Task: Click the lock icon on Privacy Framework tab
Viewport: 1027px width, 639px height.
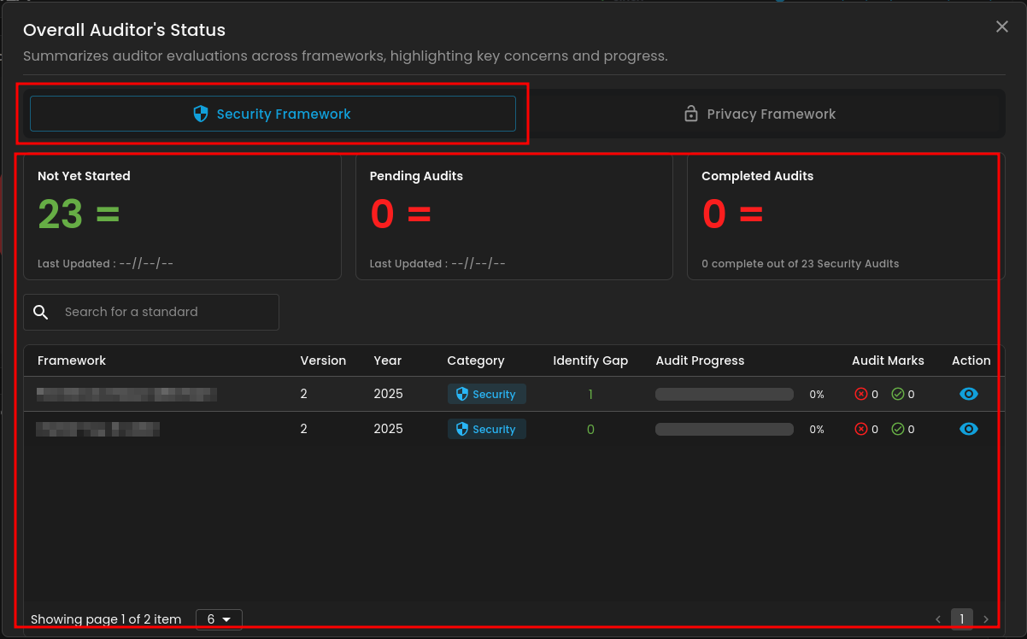Action: tap(691, 114)
